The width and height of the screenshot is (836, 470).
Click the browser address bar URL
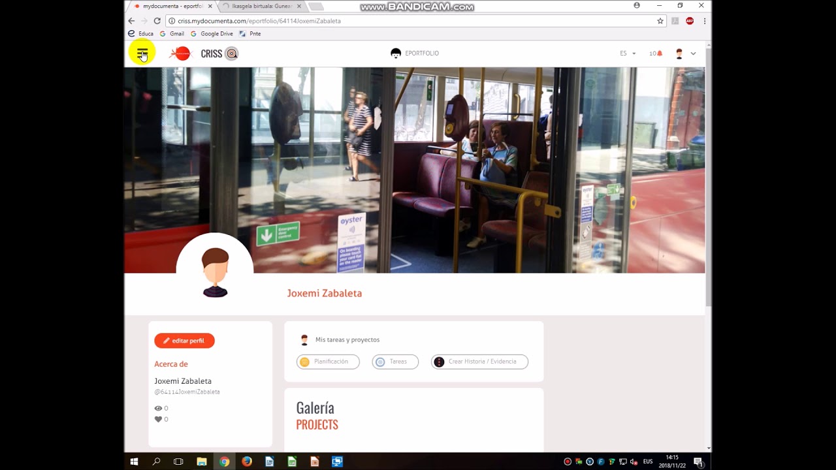click(x=259, y=21)
